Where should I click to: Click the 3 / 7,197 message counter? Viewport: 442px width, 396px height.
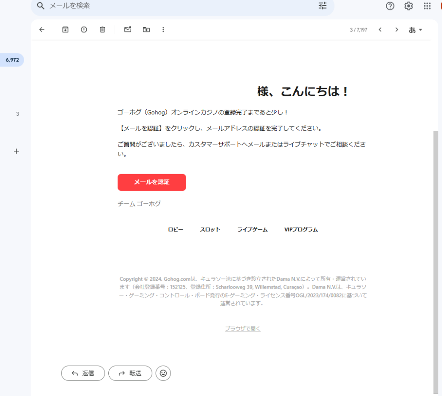click(x=359, y=30)
